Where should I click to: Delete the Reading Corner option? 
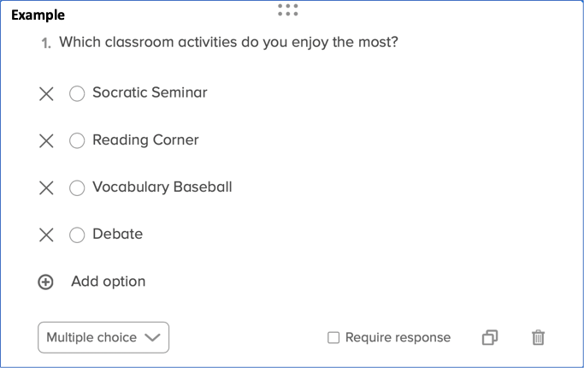click(47, 141)
